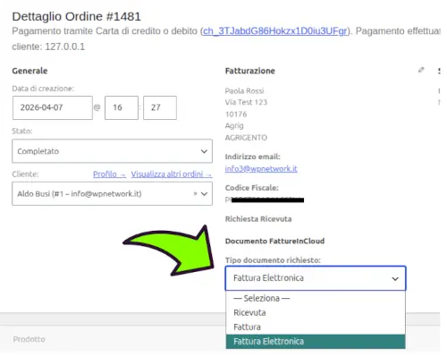The height and width of the screenshot is (357, 447).
Task: Select the Richiesta Ricevuta label
Action: click(258, 219)
